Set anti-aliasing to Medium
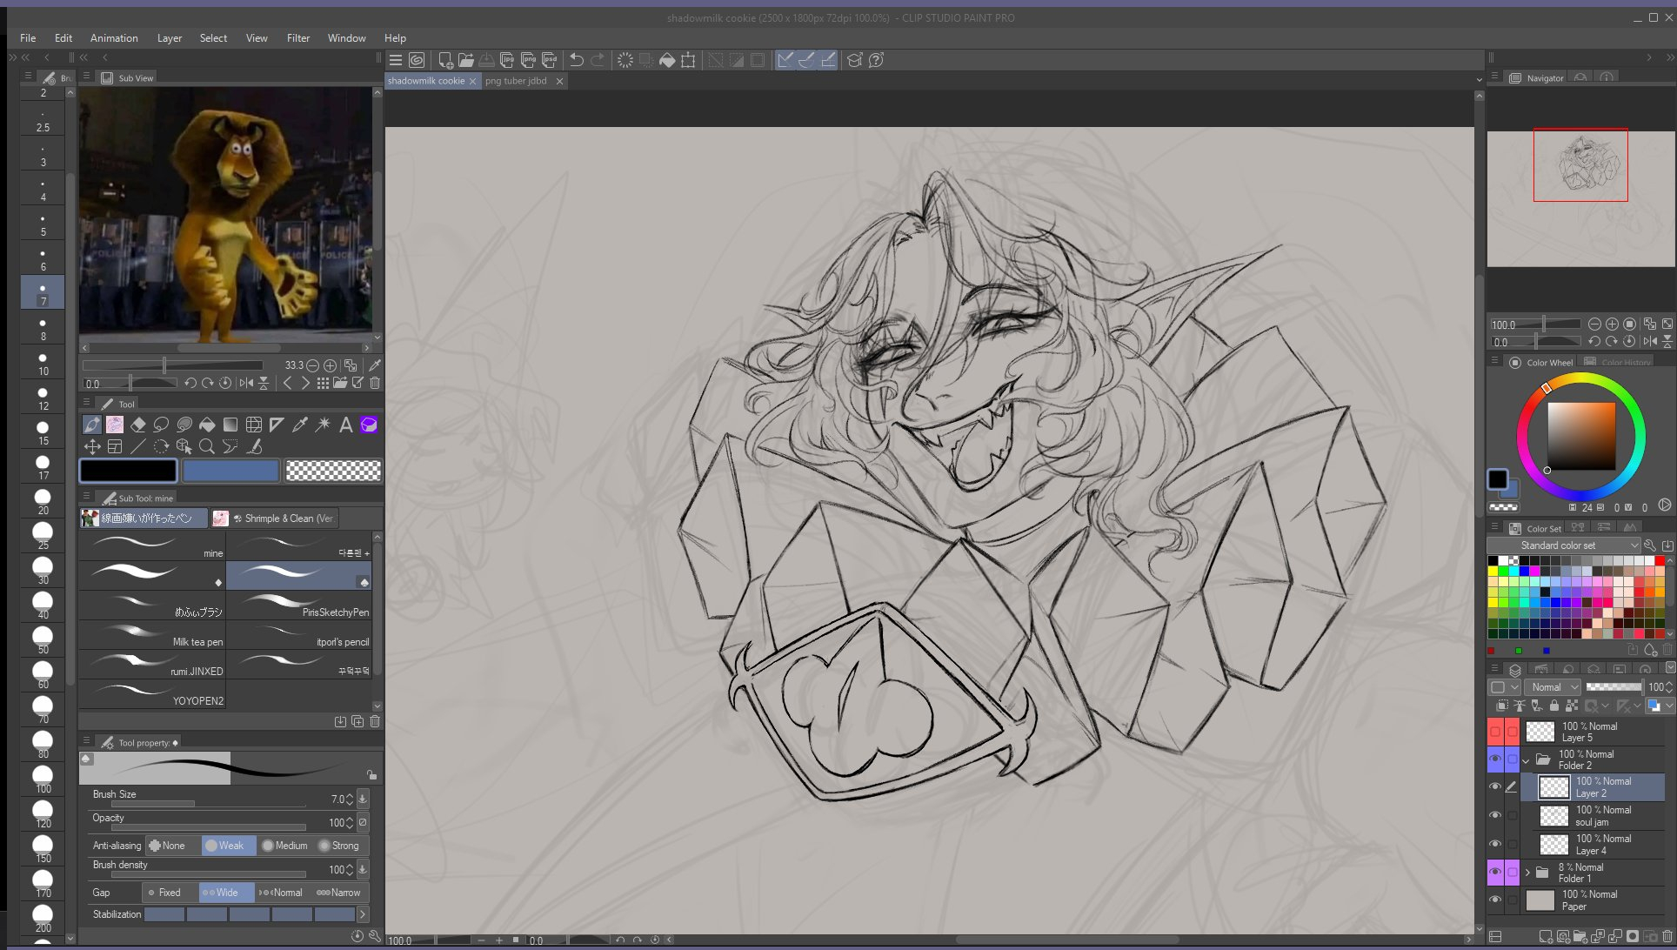 (x=284, y=846)
